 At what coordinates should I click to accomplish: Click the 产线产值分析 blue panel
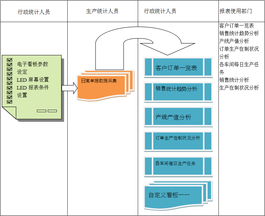pyautogui.click(x=178, y=117)
